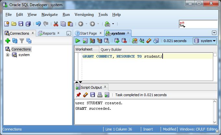Save the script output to file
Viewport: 221px width, 135px height.
(x=92, y=95)
